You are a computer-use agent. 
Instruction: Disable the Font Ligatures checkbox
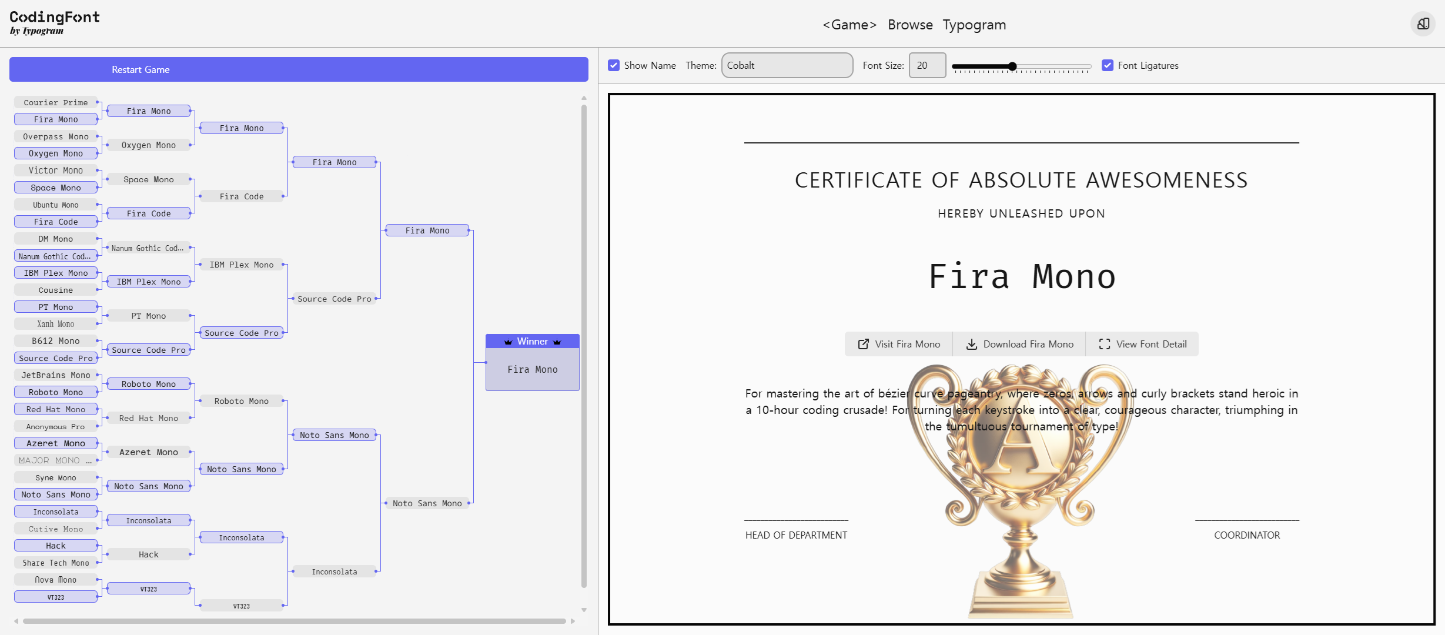pos(1108,65)
